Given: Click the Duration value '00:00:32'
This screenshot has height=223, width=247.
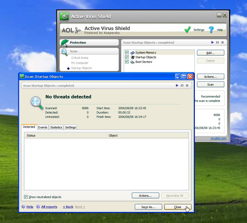Looking at the screenshot, I should coord(124,112).
